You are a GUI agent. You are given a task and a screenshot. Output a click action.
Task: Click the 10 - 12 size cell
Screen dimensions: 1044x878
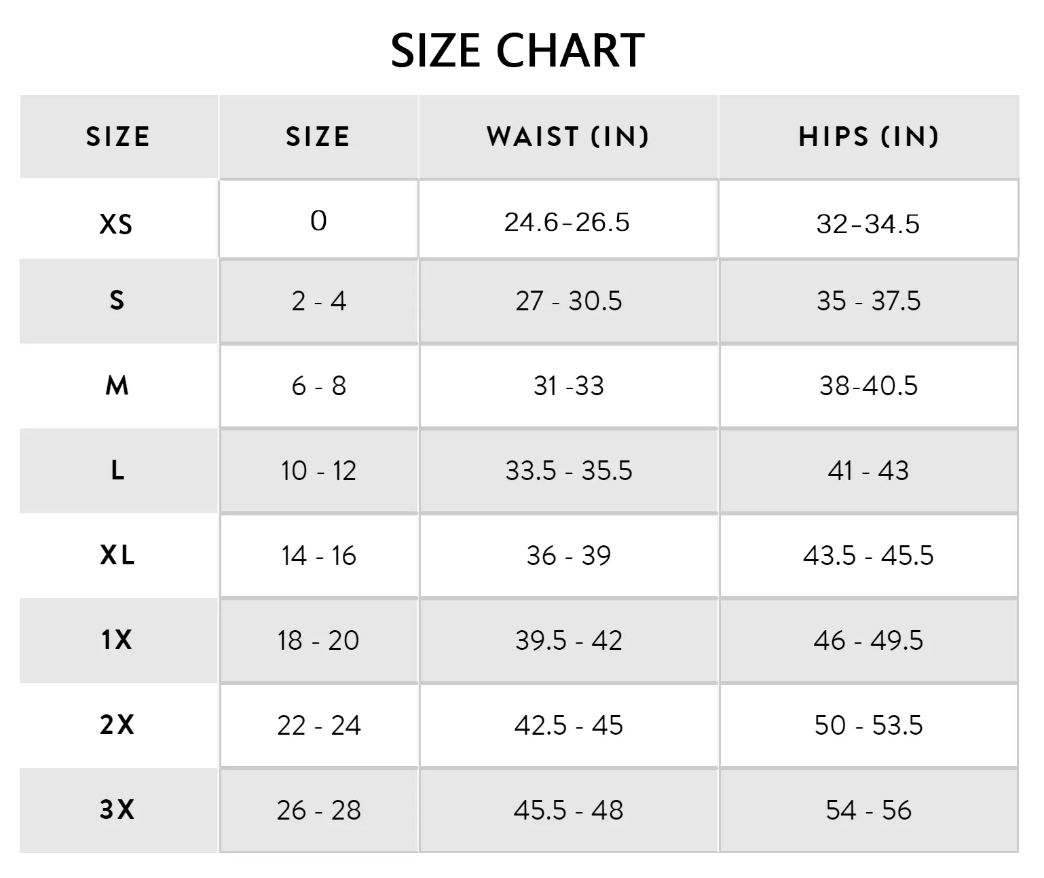(x=318, y=471)
